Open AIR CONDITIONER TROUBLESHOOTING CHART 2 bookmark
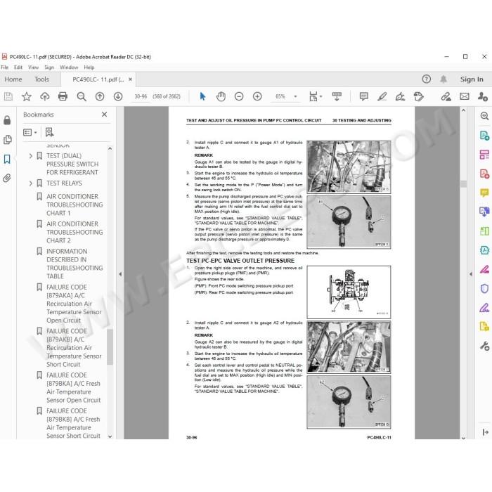 [x=75, y=232]
